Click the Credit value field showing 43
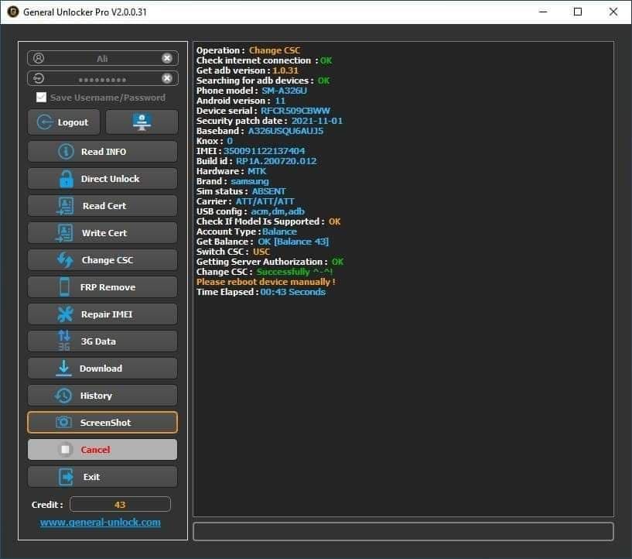The image size is (632, 559). pyautogui.click(x=120, y=504)
